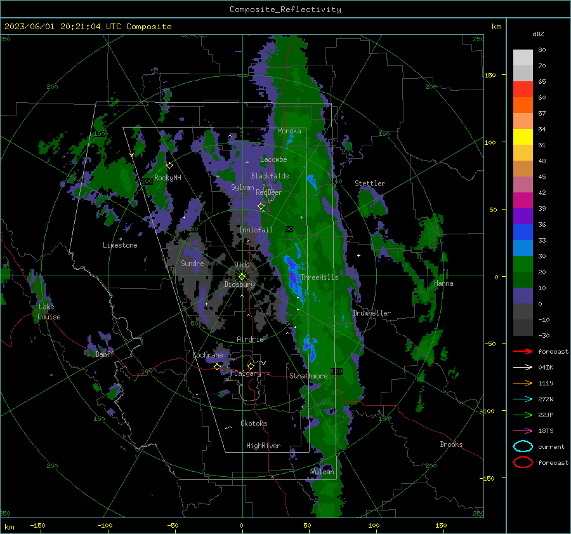Click the red forecast ellipse icon
The width and height of the screenshot is (571, 534).
(x=523, y=462)
